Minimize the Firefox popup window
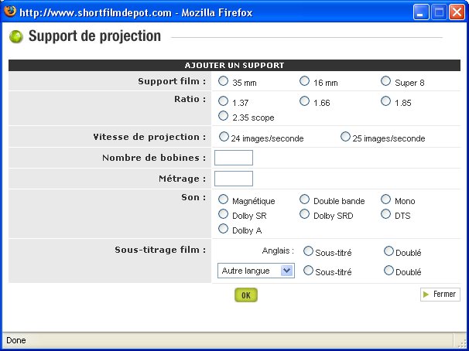The height and width of the screenshot is (351, 469). point(421,12)
